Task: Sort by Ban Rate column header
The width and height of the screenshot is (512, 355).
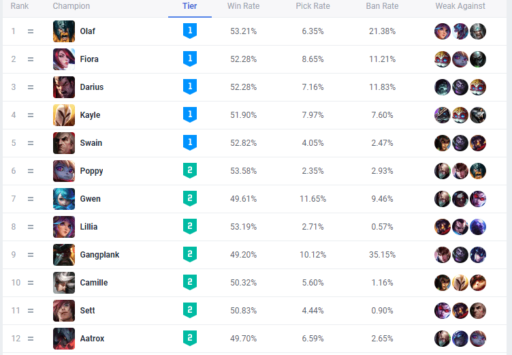Action: [x=382, y=6]
